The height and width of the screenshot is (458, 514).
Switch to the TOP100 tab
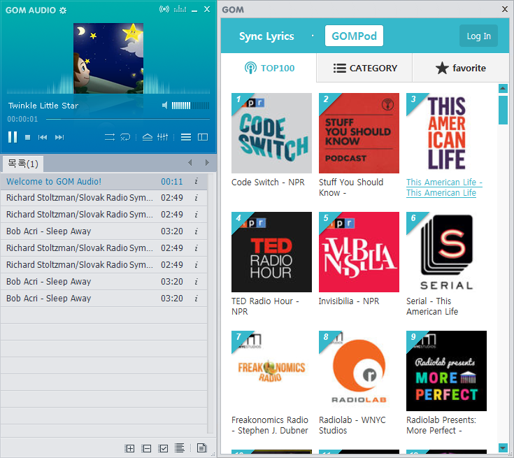[269, 68]
